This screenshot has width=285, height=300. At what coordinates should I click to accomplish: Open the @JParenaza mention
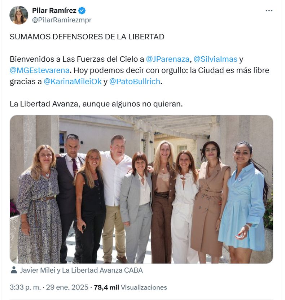click(168, 59)
